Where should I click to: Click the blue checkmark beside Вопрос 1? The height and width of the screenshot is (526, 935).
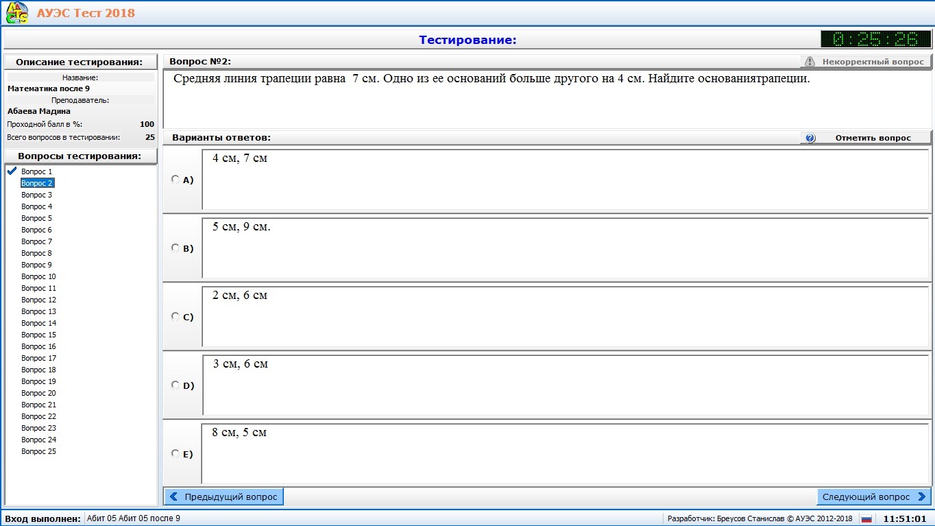click(12, 171)
